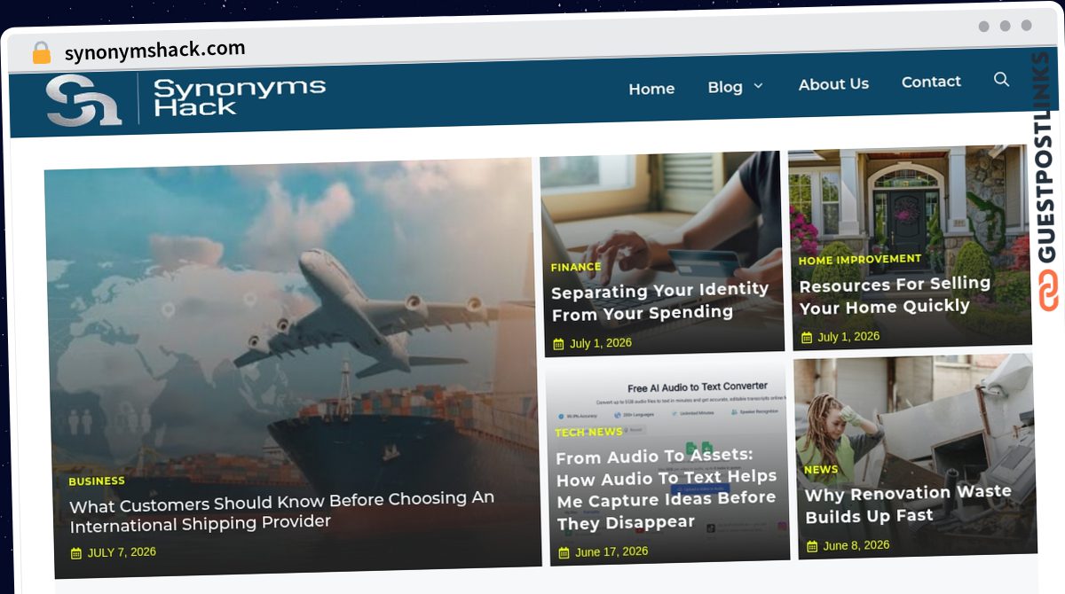Click the Synonyms Hack SH logo

click(x=84, y=99)
